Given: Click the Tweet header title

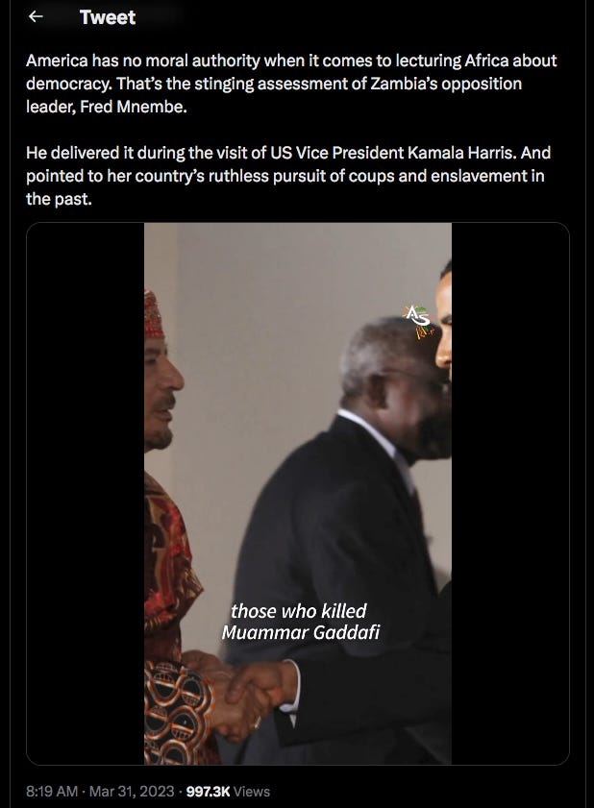Looking at the screenshot, I should 108,17.
